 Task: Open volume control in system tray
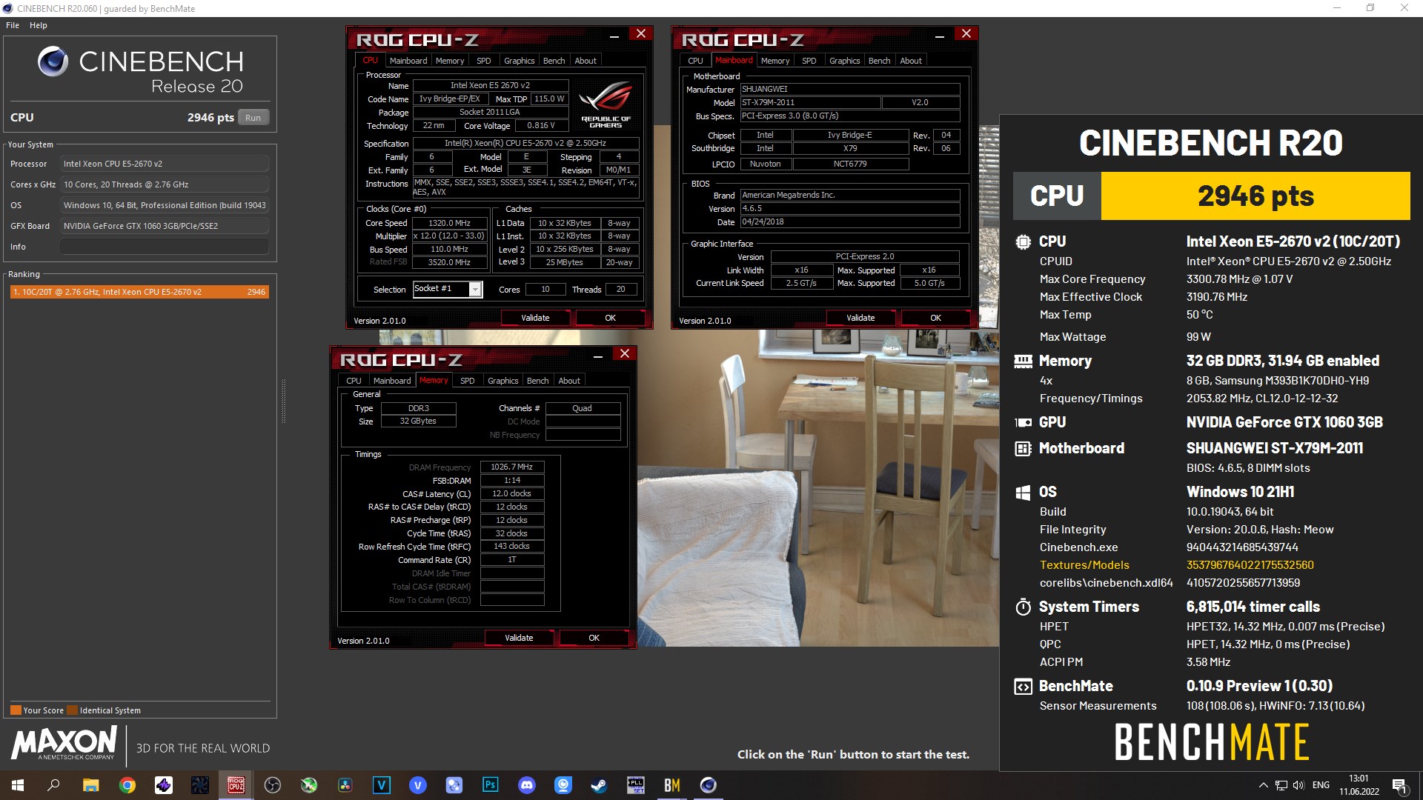pyautogui.click(x=1298, y=785)
